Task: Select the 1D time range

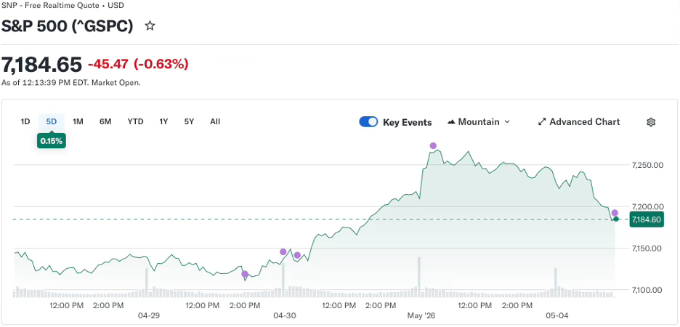Action: [x=25, y=122]
